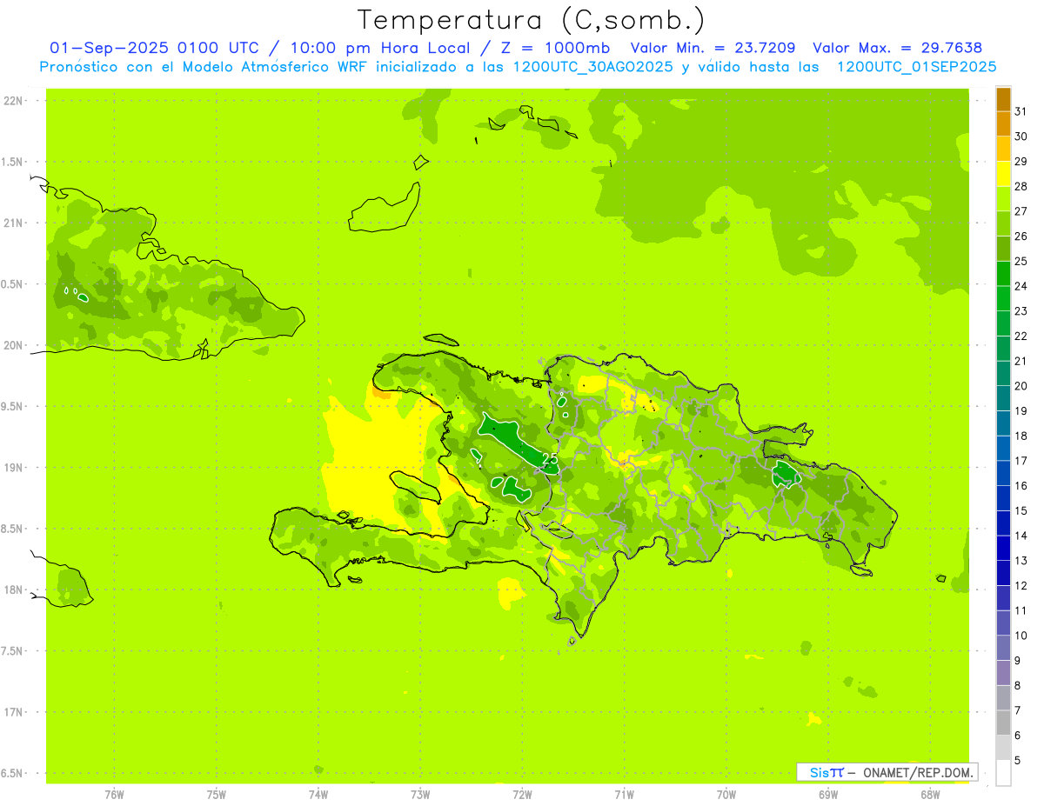
Task: Click the "76W" longitude label
Action: 114,794
